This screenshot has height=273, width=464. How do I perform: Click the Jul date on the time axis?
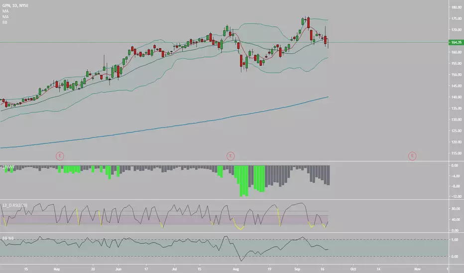174,269
